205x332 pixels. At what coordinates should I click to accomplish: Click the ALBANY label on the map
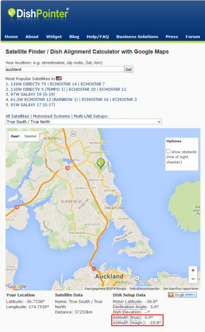pos(51,138)
